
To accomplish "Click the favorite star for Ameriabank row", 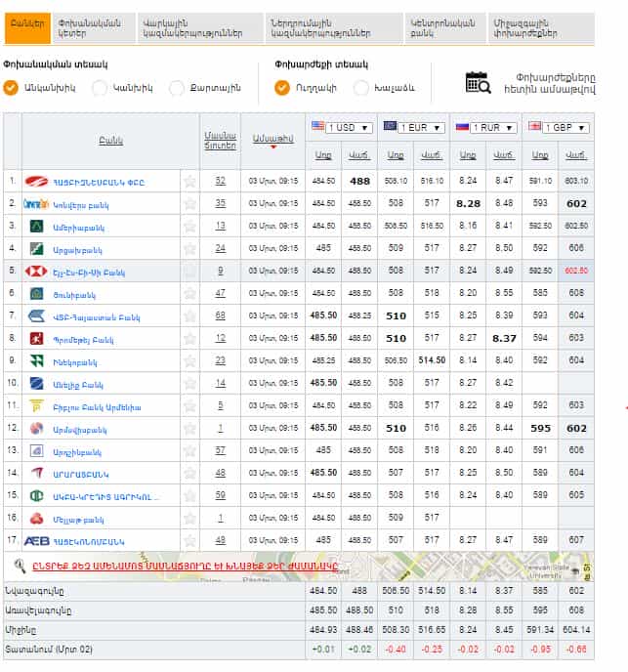I will [x=190, y=226].
